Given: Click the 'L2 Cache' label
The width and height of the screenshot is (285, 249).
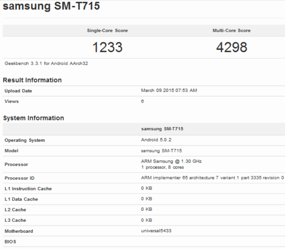Looking at the screenshot, I should [x=16, y=210].
